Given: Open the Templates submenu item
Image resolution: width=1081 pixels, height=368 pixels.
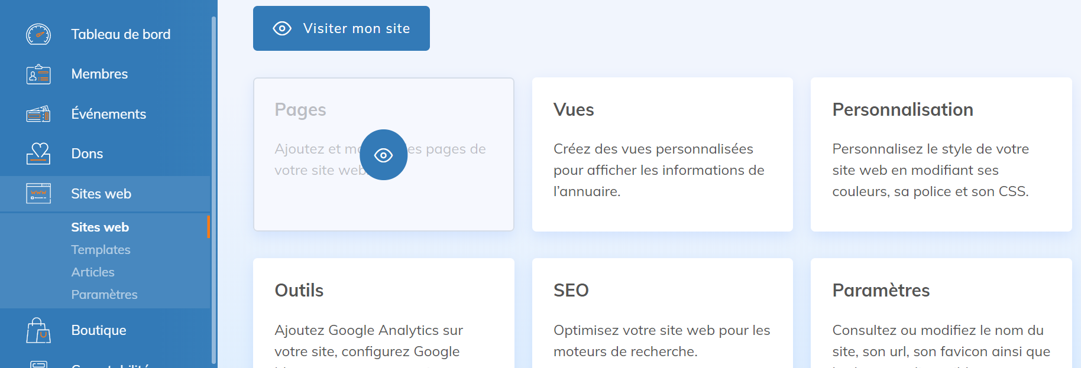Looking at the screenshot, I should [x=101, y=250].
